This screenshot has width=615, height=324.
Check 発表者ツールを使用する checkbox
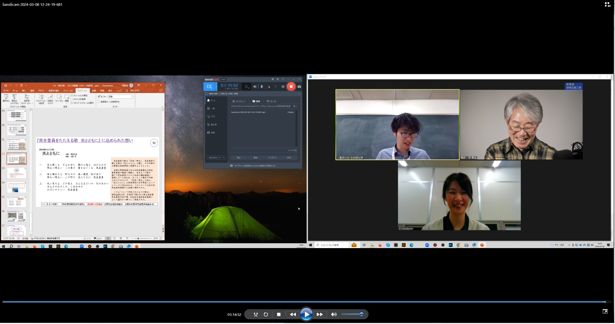99,102
